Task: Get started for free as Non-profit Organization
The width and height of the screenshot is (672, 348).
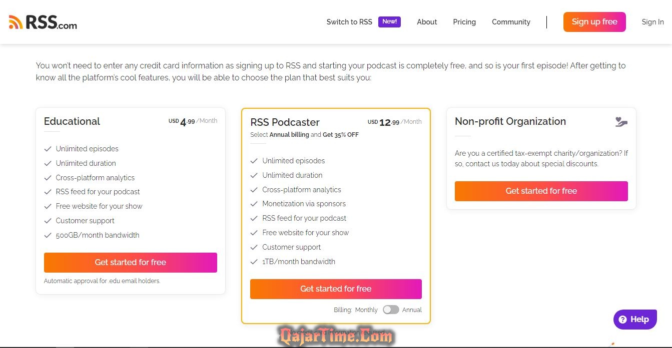Action: (541, 191)
